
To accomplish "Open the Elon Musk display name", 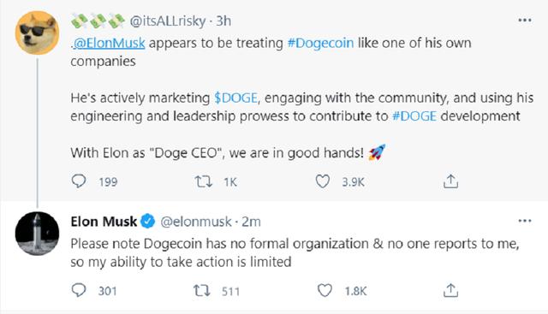I will point(104,222).
